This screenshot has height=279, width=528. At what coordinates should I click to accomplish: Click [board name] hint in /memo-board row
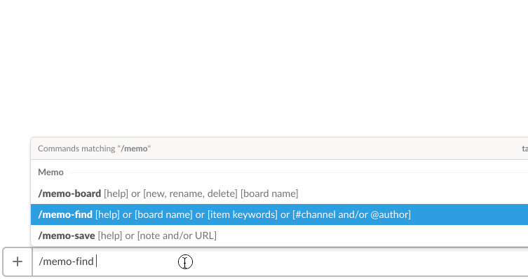pos(269,193)
